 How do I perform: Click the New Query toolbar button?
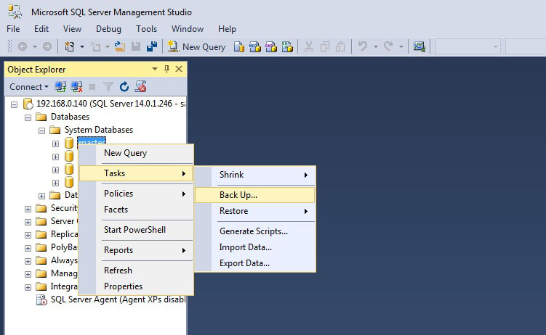coord(197,46)
